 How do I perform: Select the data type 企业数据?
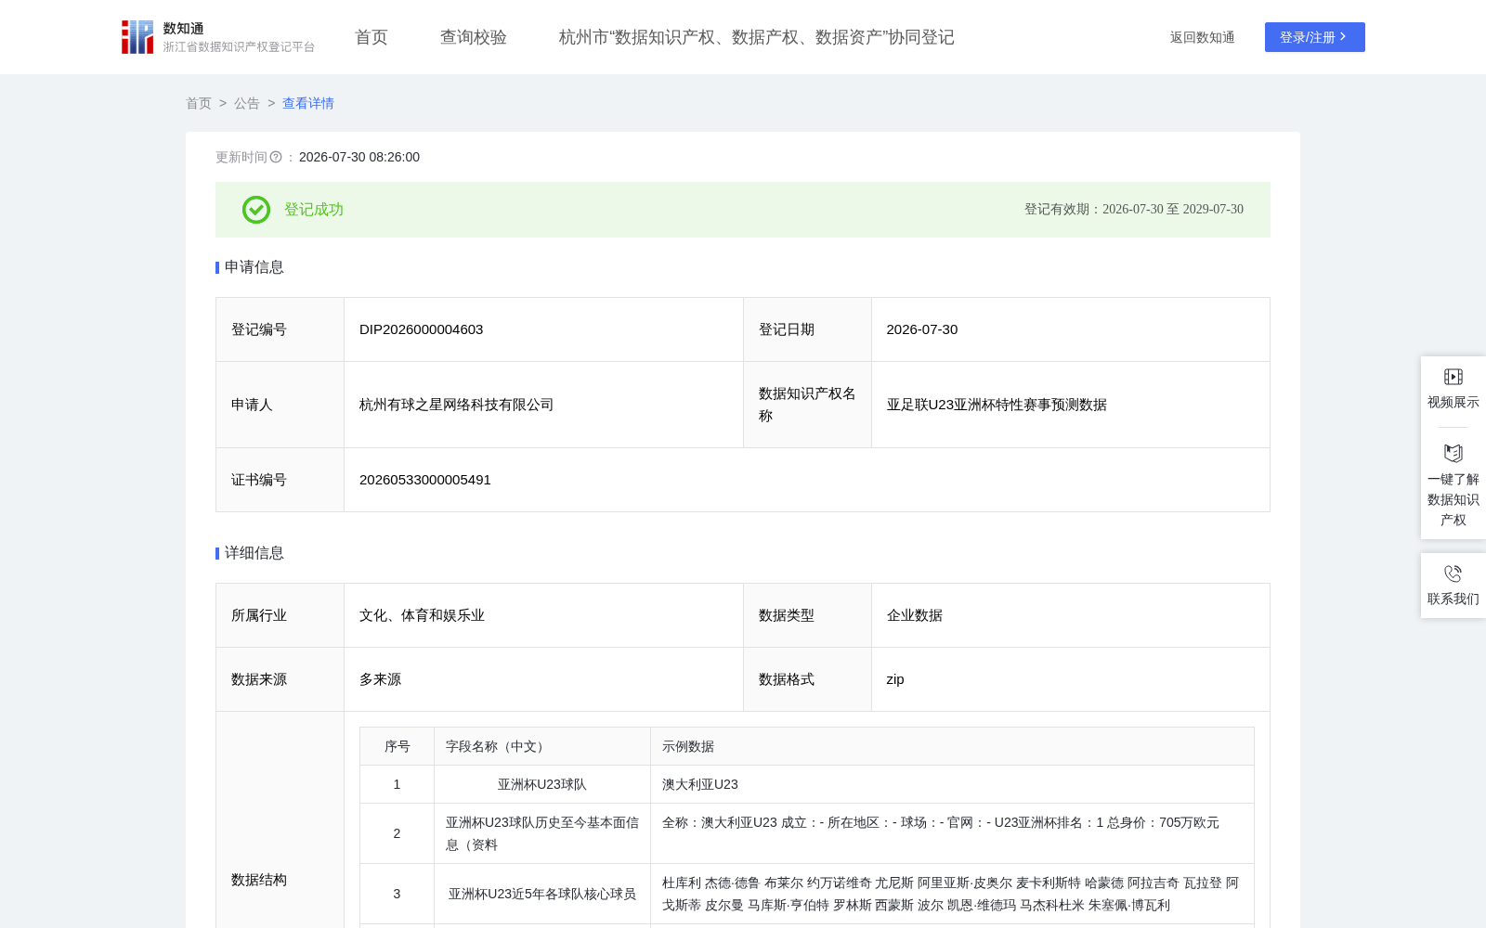click(915, 615)
